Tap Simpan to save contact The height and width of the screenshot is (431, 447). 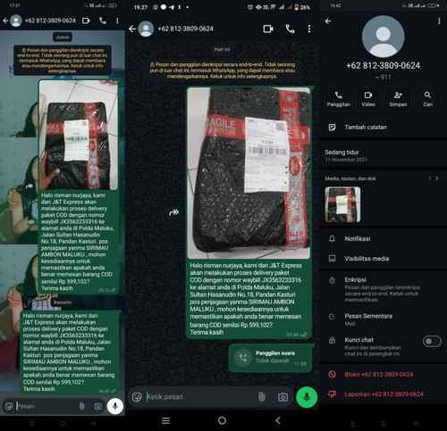coord(398,99)
